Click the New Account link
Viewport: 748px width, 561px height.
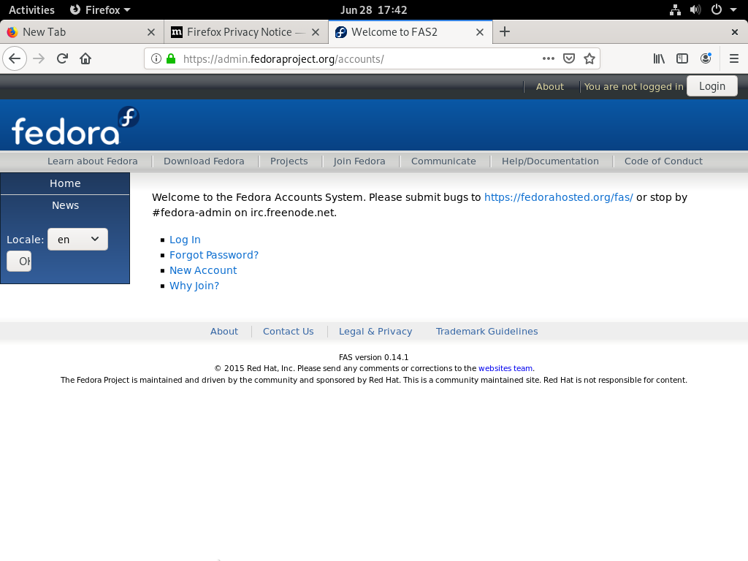203,270
